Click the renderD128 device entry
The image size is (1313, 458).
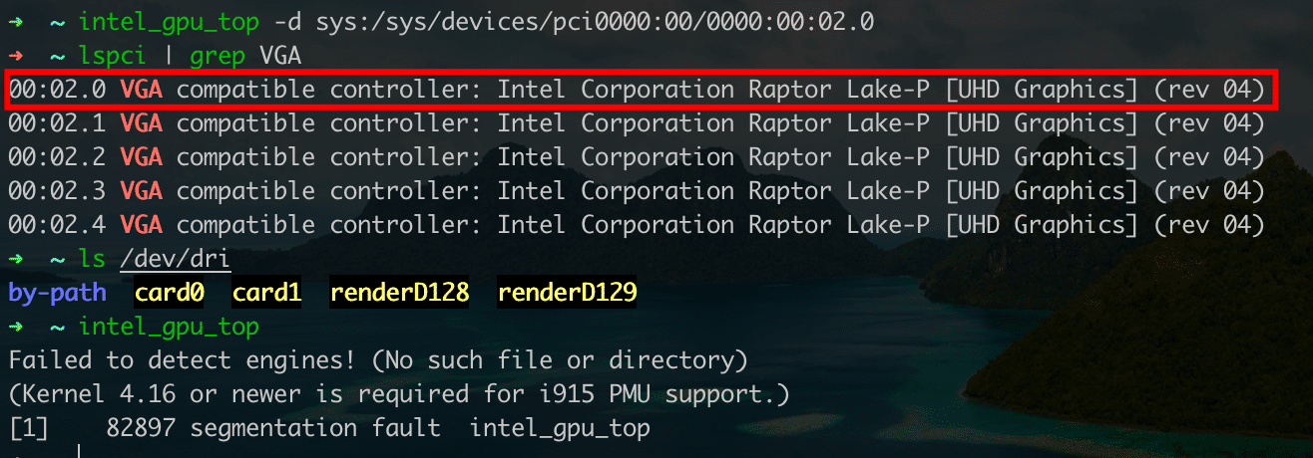(400, 294)
